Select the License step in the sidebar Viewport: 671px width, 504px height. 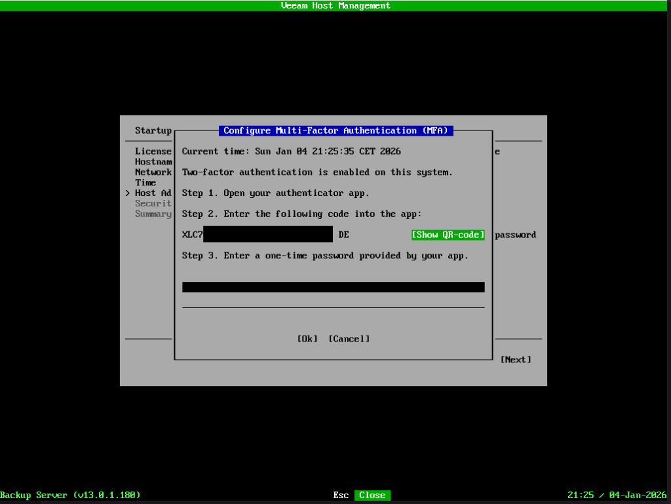tap(153, 151)
